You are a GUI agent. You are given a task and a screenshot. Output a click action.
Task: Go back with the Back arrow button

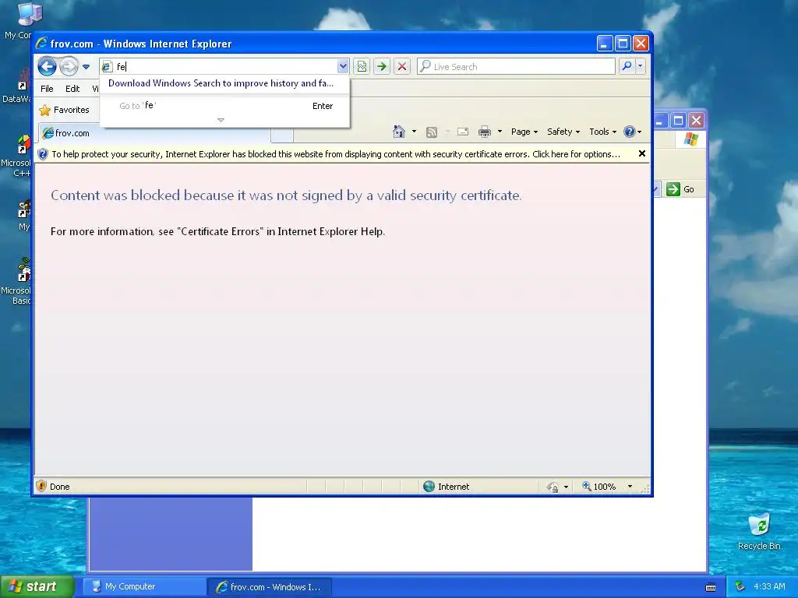pos(47,66)
